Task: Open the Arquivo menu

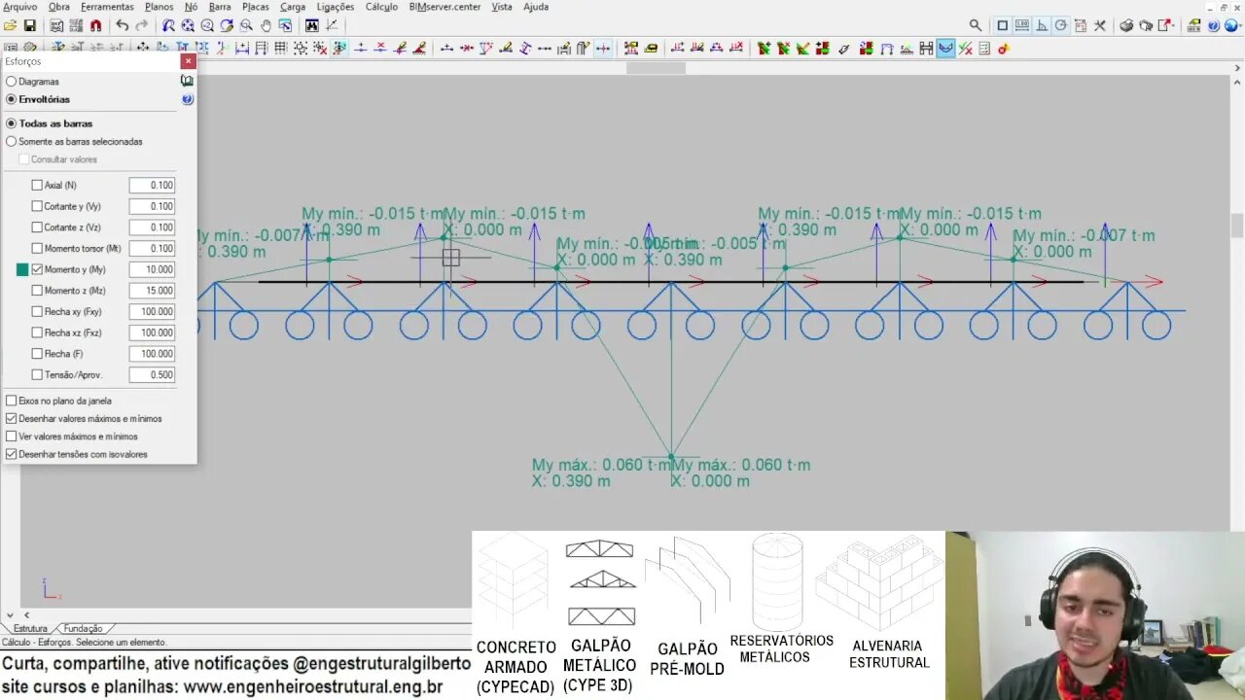Action: (19, 7)
